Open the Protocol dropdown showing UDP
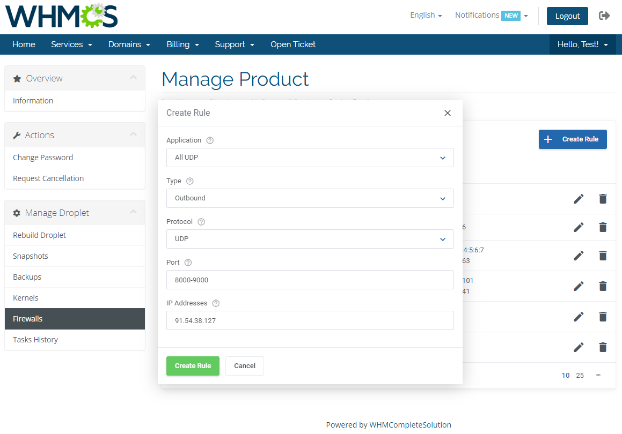Screen dimensions: 622x434 click(310, 239)
